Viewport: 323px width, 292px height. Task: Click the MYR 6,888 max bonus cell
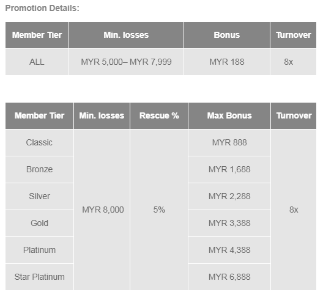[229, 277]
